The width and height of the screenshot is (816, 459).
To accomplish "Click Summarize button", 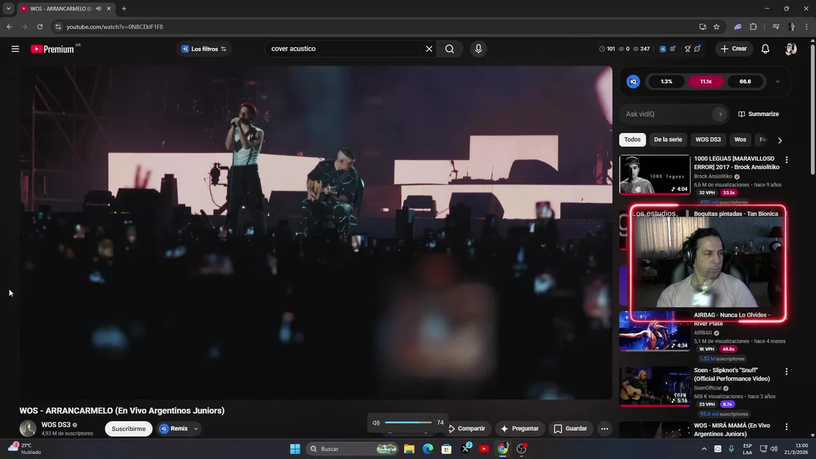I will pyautogui.click(x=758, y=114).
